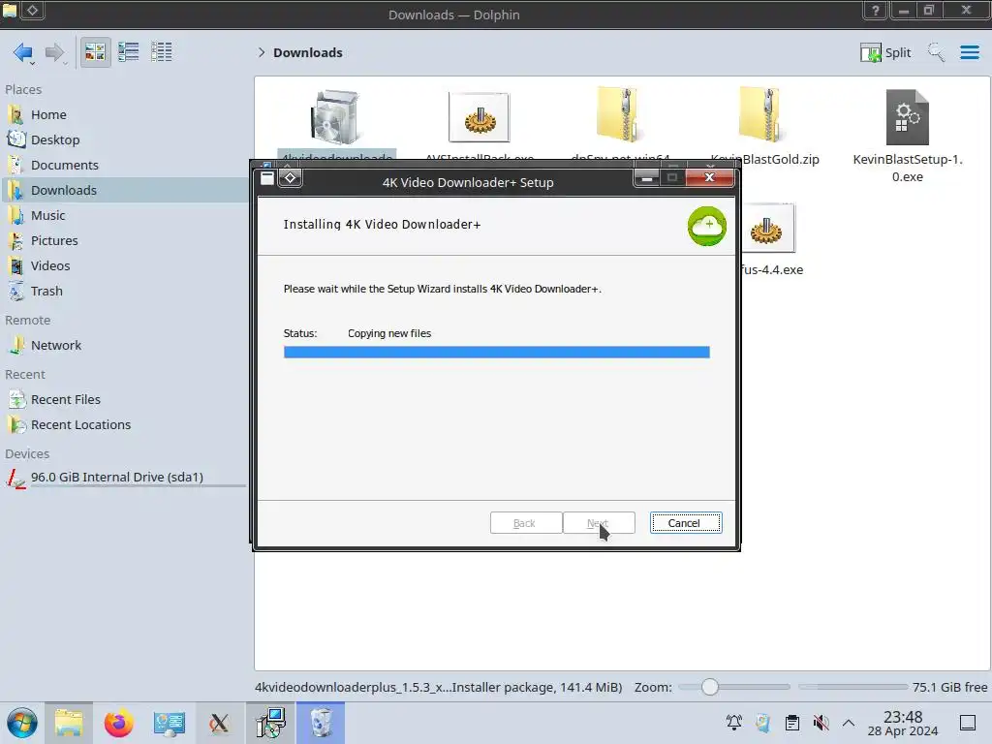Viewport: 992px width, 744px height.
Task: Click the installation progress bar
Action: [497, 353]
